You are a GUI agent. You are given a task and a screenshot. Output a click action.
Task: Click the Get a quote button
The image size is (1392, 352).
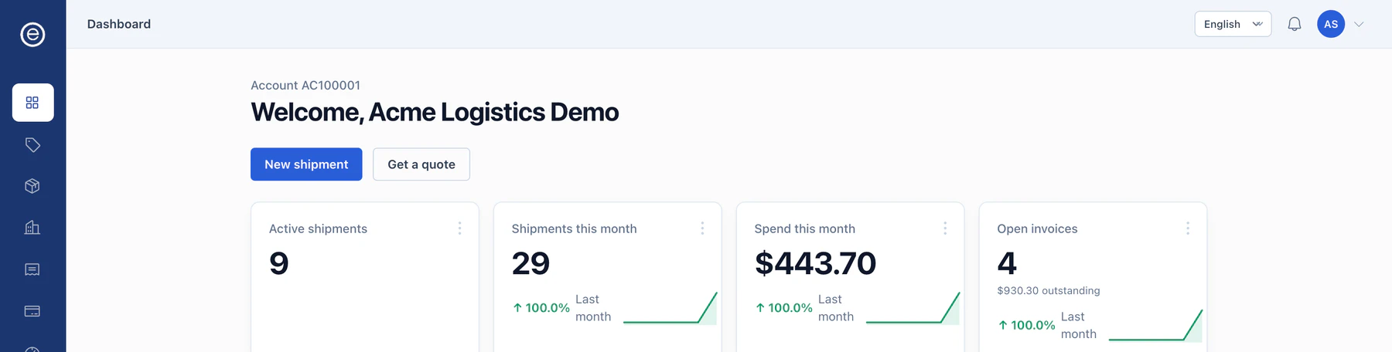pos(421,164)
